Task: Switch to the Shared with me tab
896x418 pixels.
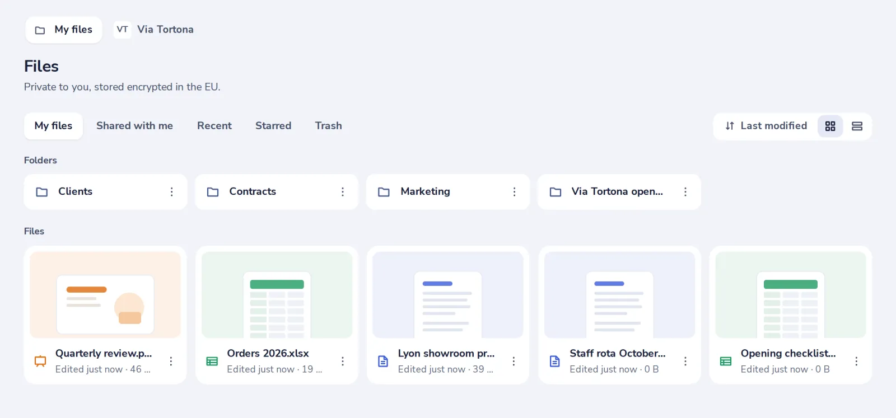Action: point(134,126)
